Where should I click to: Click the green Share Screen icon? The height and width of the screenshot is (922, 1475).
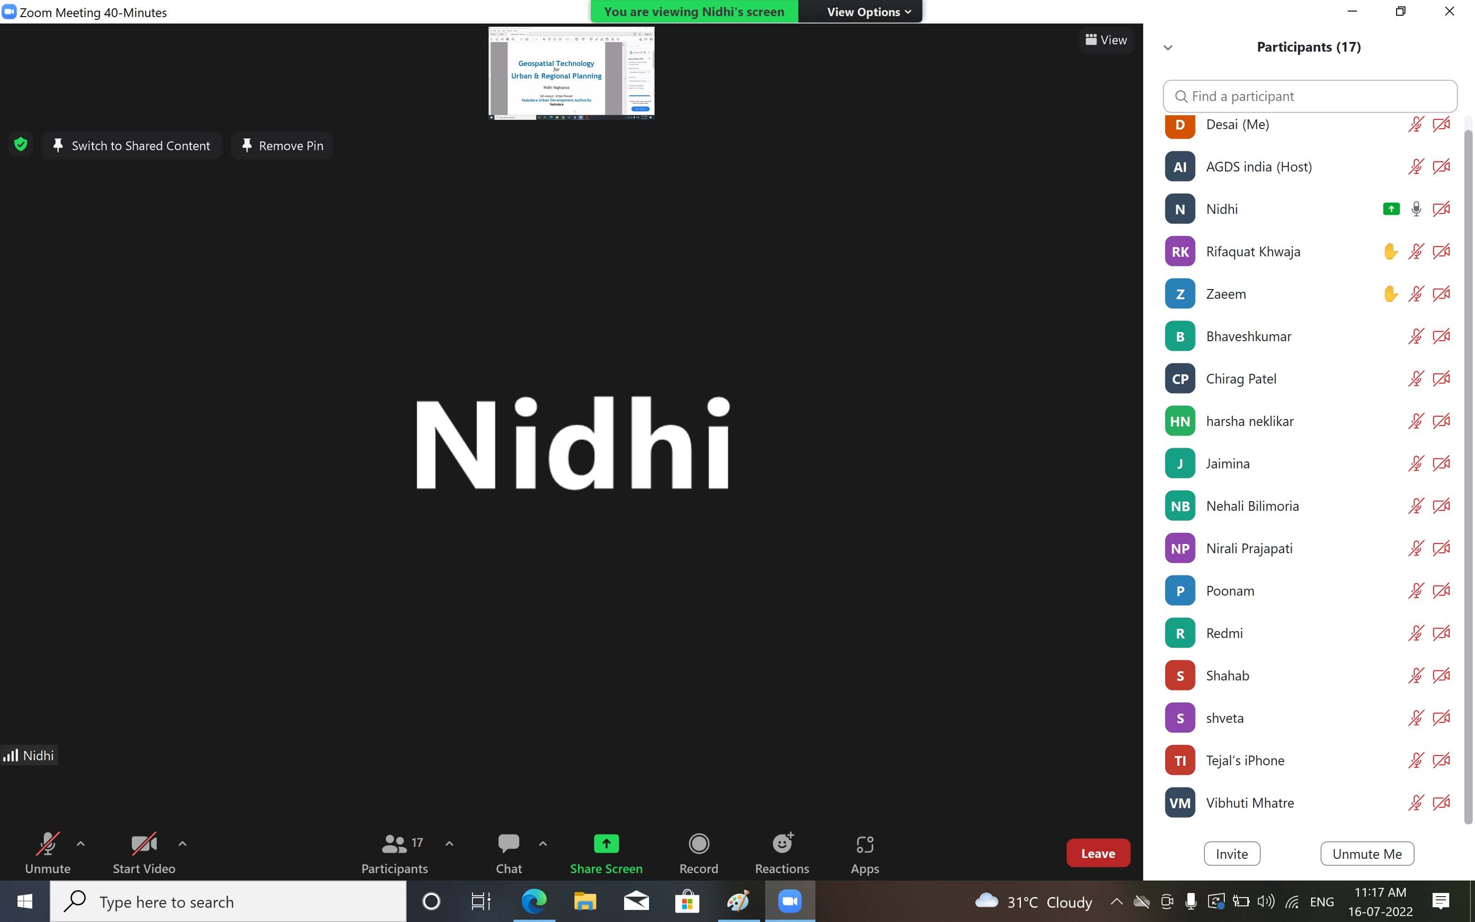pos(606,844)
